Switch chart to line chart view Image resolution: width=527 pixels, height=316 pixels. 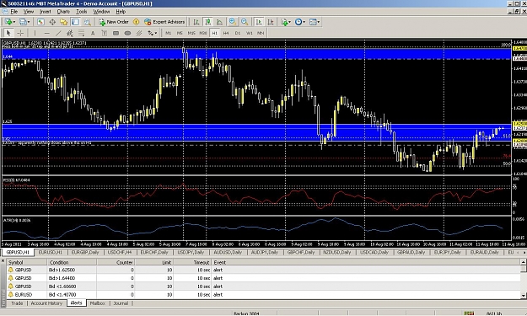click(220, 22)
